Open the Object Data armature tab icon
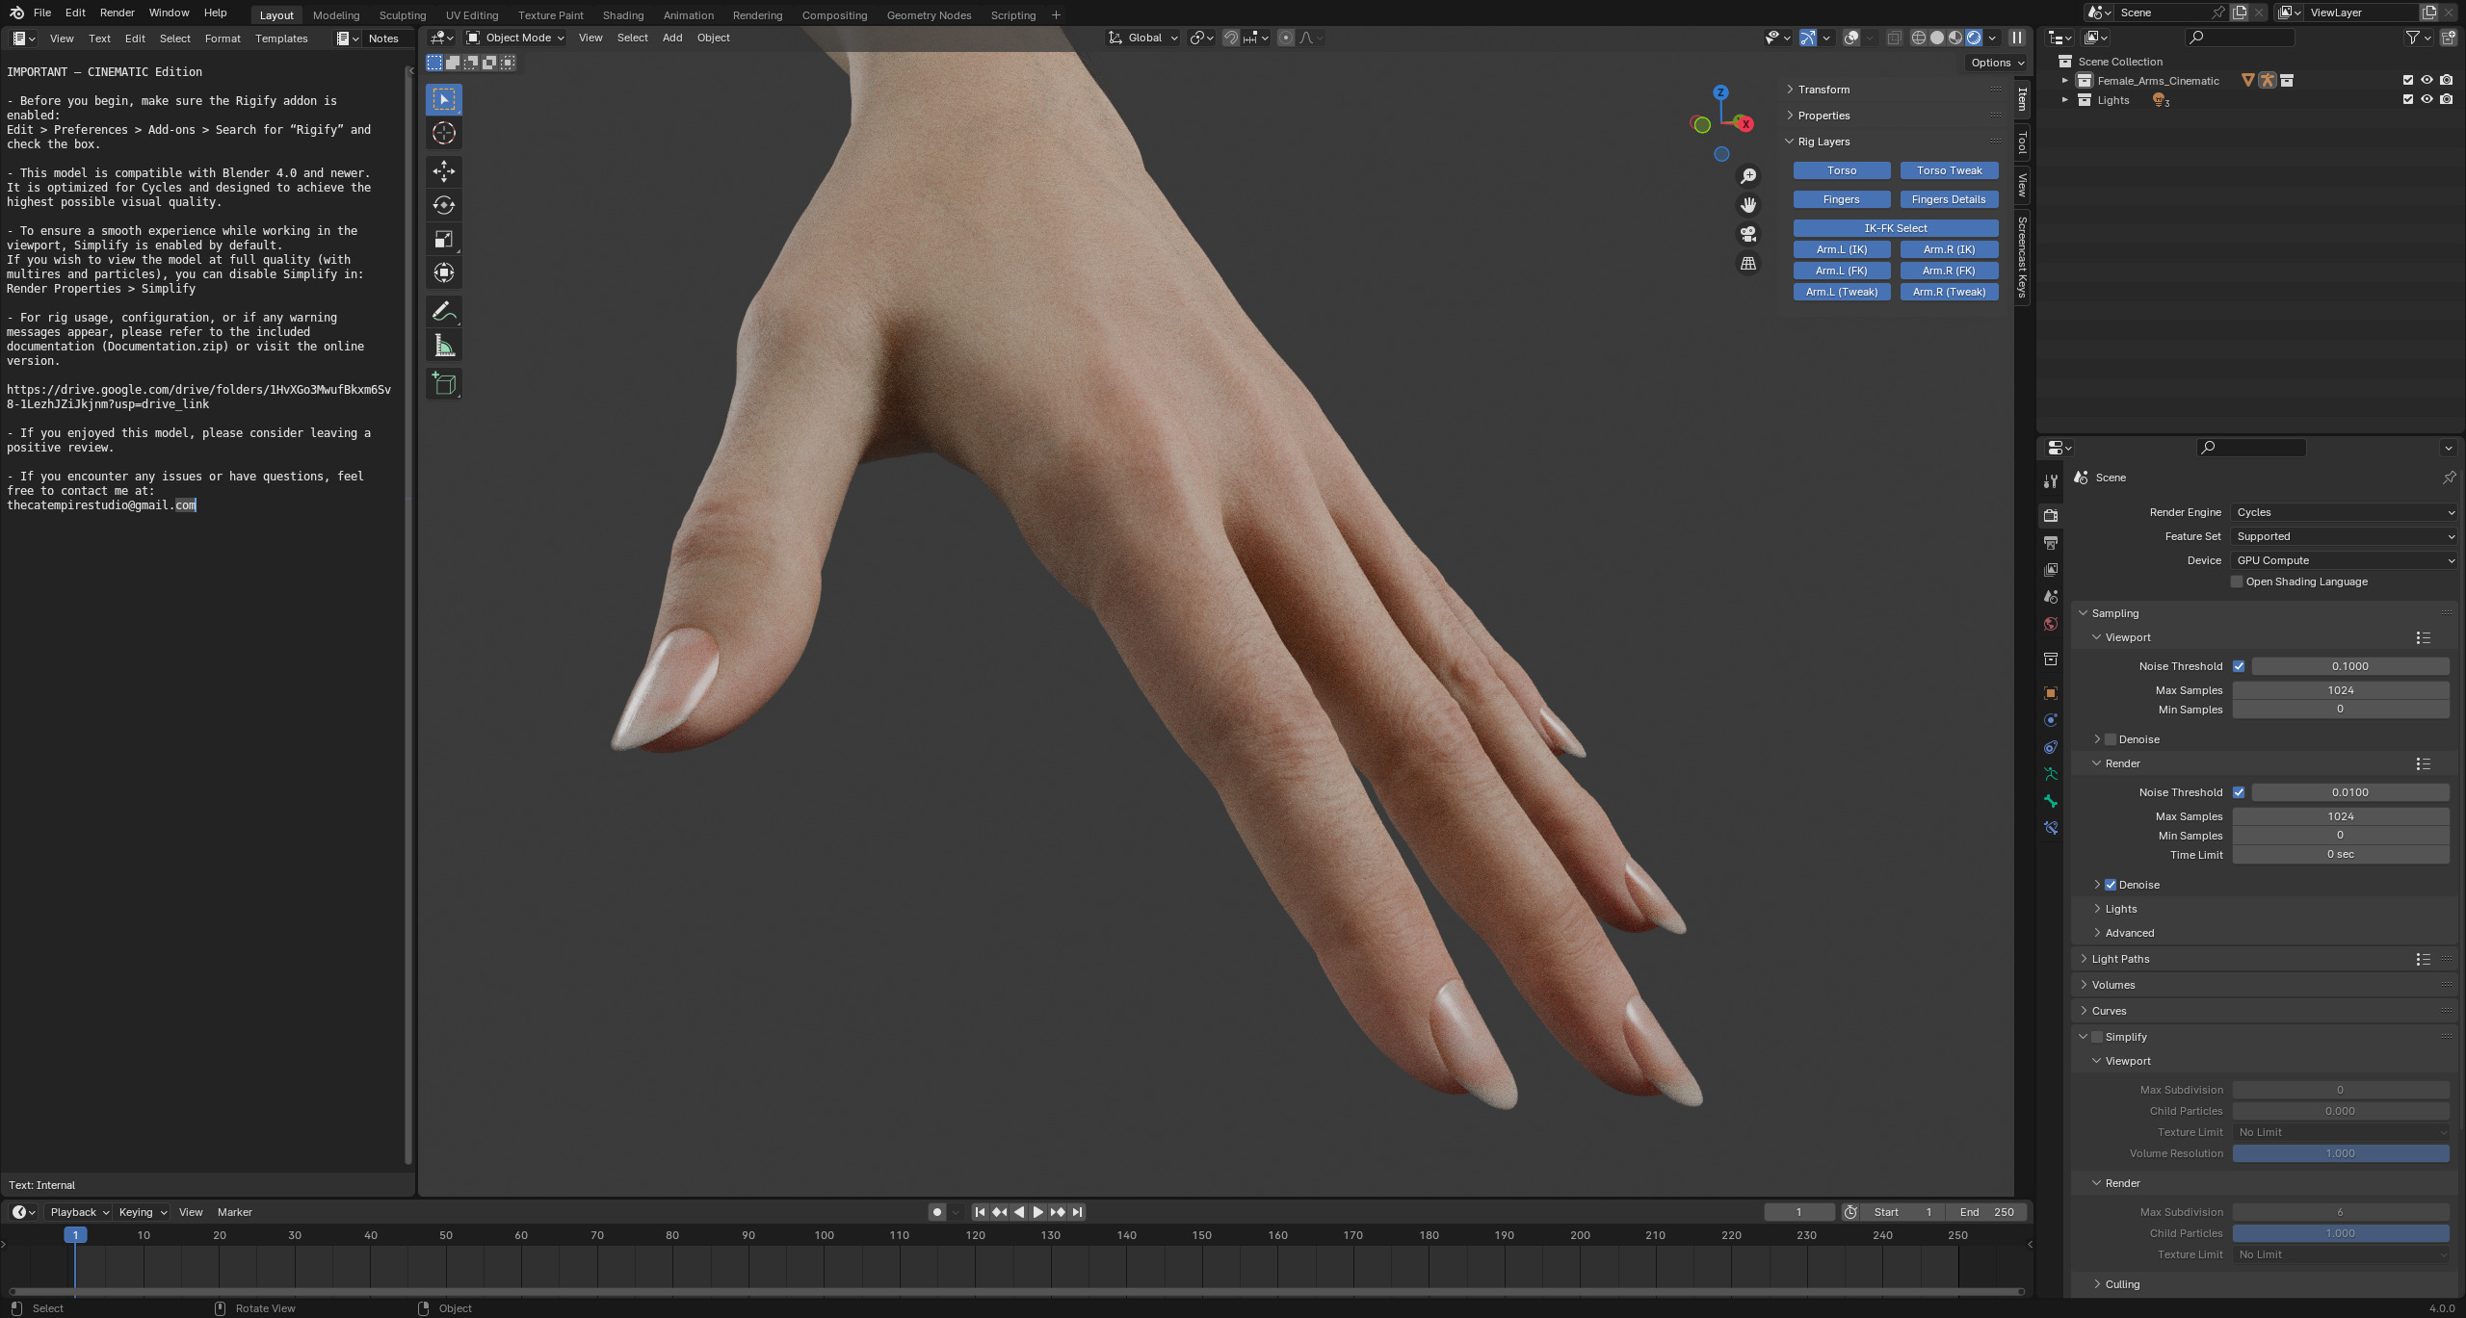Viewport: 2466px width, 1318px height. pos(2051,774)
